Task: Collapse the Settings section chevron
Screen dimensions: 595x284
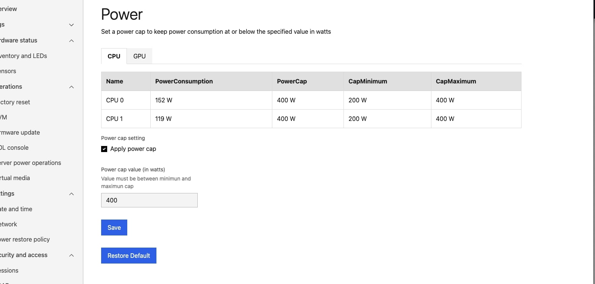Action: point(72,194)
